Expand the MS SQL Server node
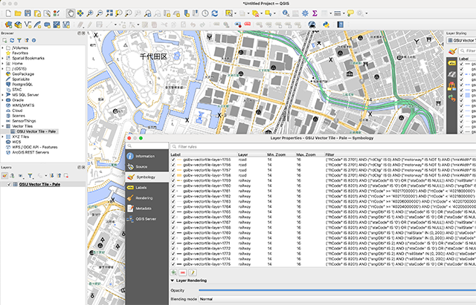Viewport: 476px width, 305px height. coord(3,95)
